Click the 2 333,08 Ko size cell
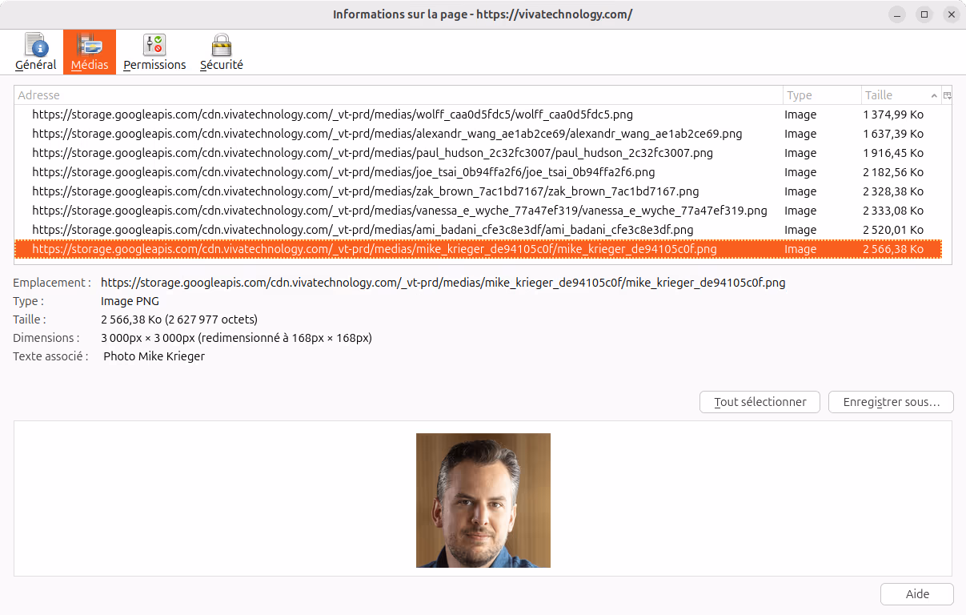Image resolution: width=966 pixels, height=615 pixels. pyautogui.click(x=893, y=211)
